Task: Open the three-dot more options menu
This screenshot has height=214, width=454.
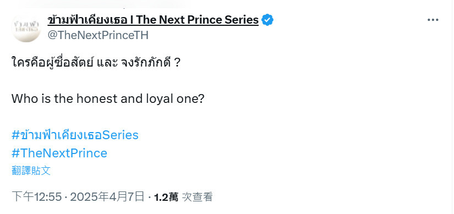Action: [x=433, y=20]
